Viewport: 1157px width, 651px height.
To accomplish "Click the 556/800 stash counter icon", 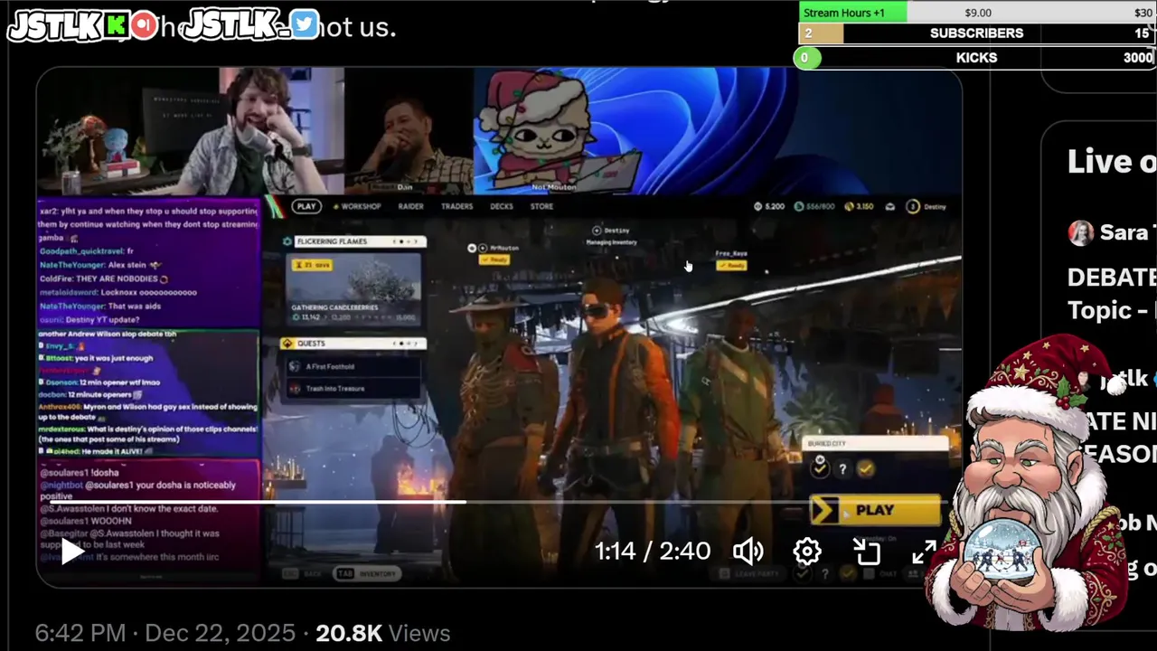I will 799,207.
